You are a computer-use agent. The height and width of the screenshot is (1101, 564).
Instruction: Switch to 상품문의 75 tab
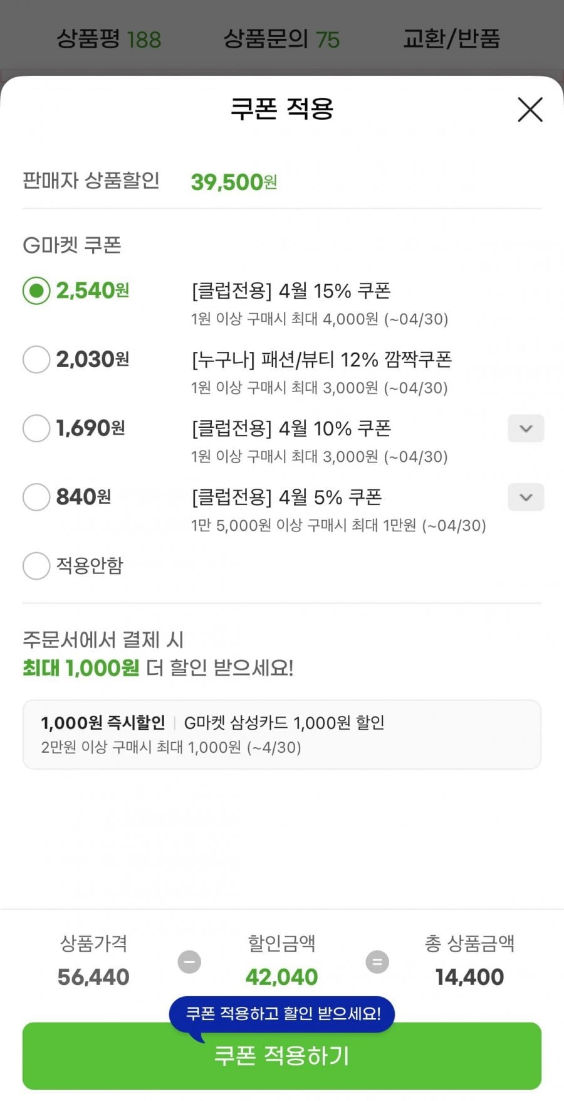[x=281, y=39]
